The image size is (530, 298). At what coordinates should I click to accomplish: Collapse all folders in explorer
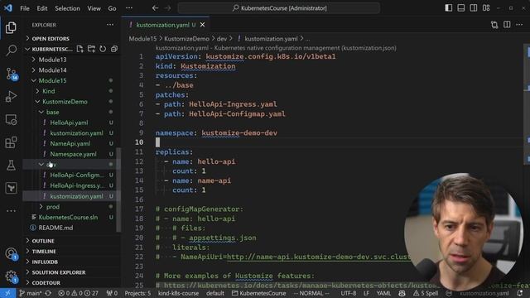click(x=114, y=49)
